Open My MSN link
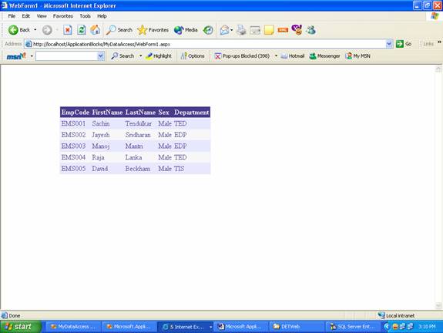Viewport: 443px width, 333px height. coord(357,56)
